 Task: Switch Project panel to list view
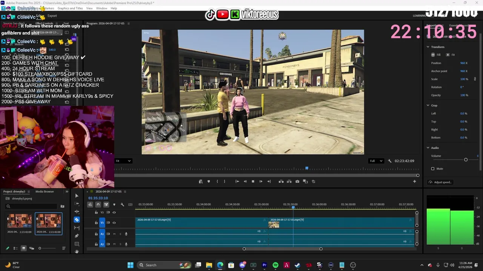[x=15, y=248]
